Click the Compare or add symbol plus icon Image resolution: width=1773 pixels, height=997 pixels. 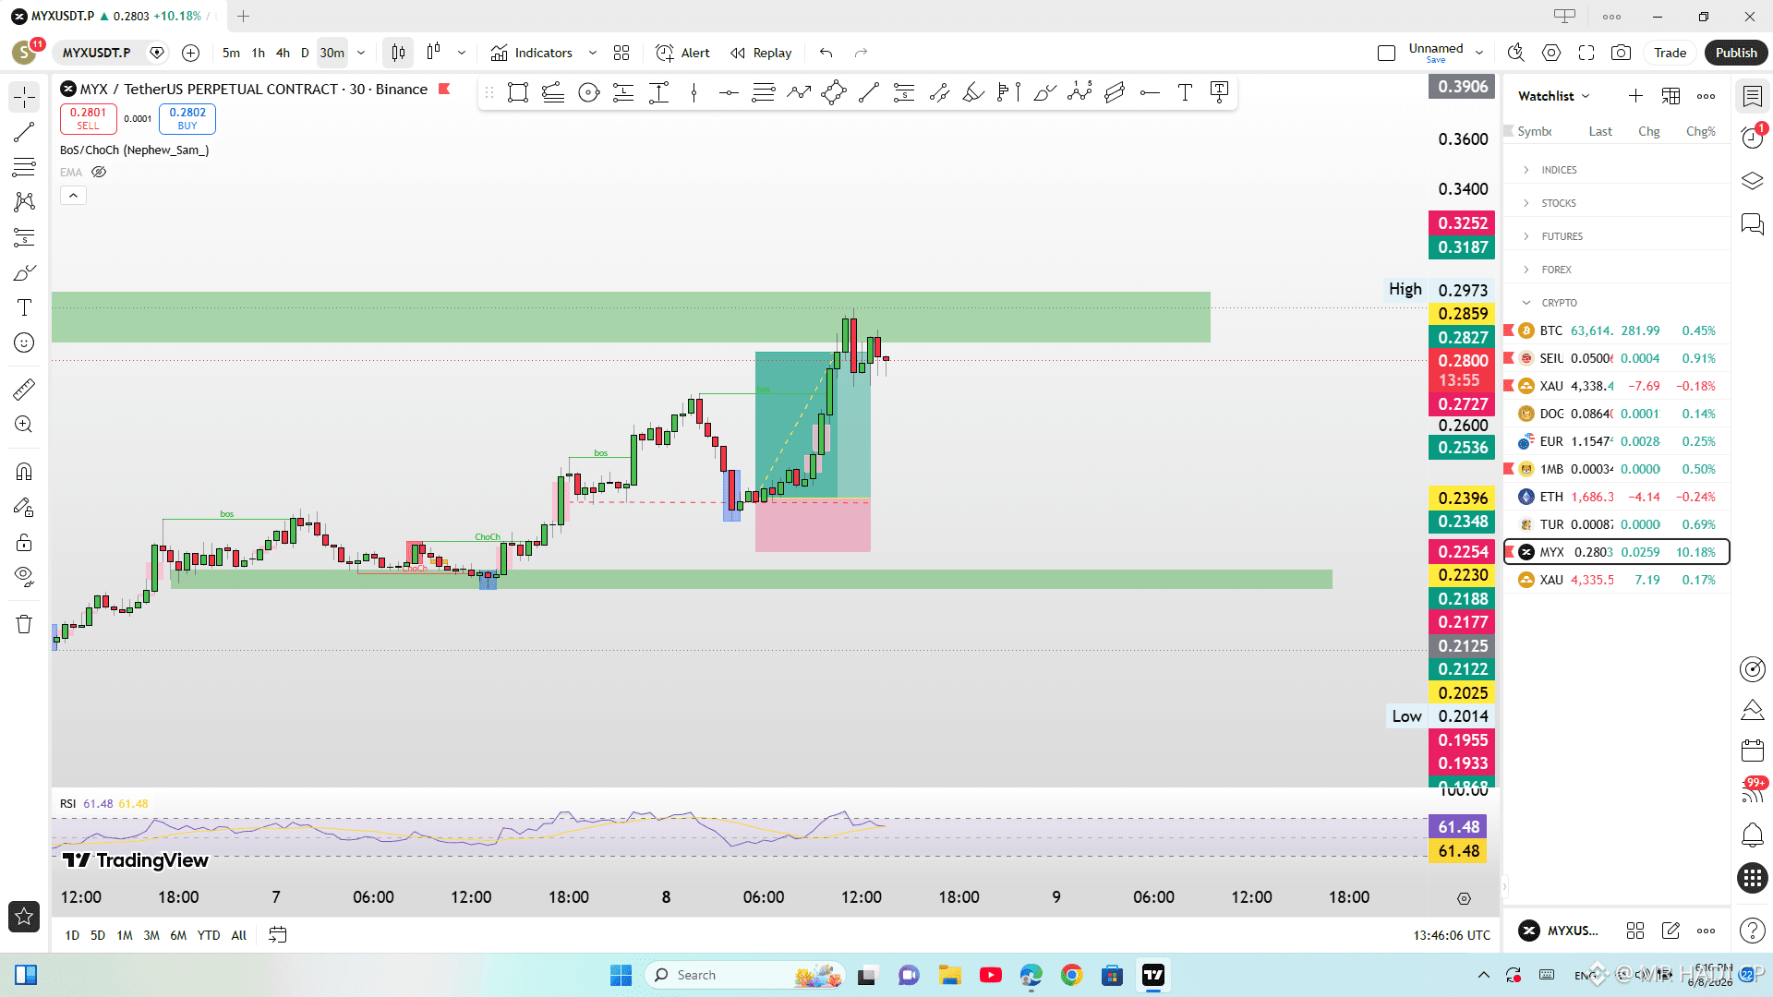click(190, 53)
